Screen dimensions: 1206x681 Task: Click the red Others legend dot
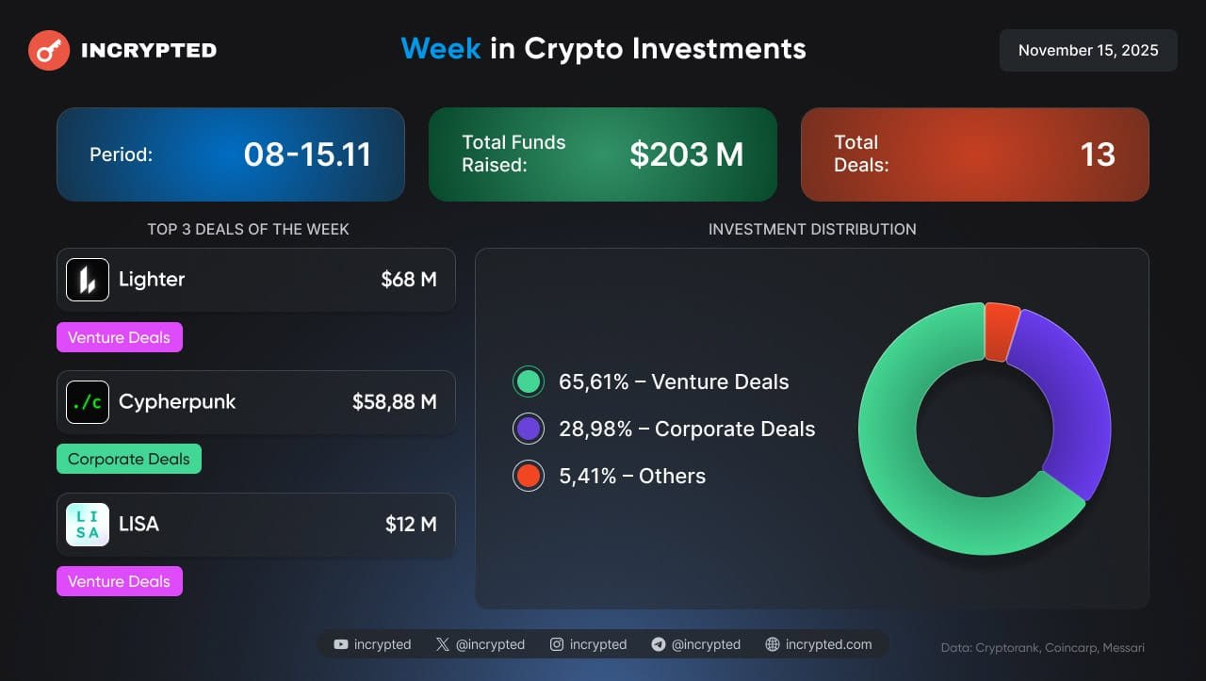point(529,476)
